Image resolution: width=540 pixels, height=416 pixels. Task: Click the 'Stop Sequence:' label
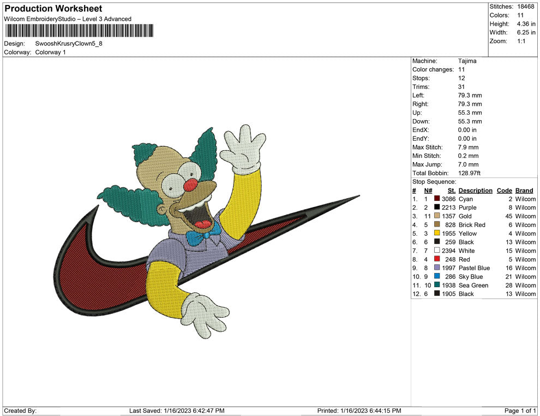434,182
